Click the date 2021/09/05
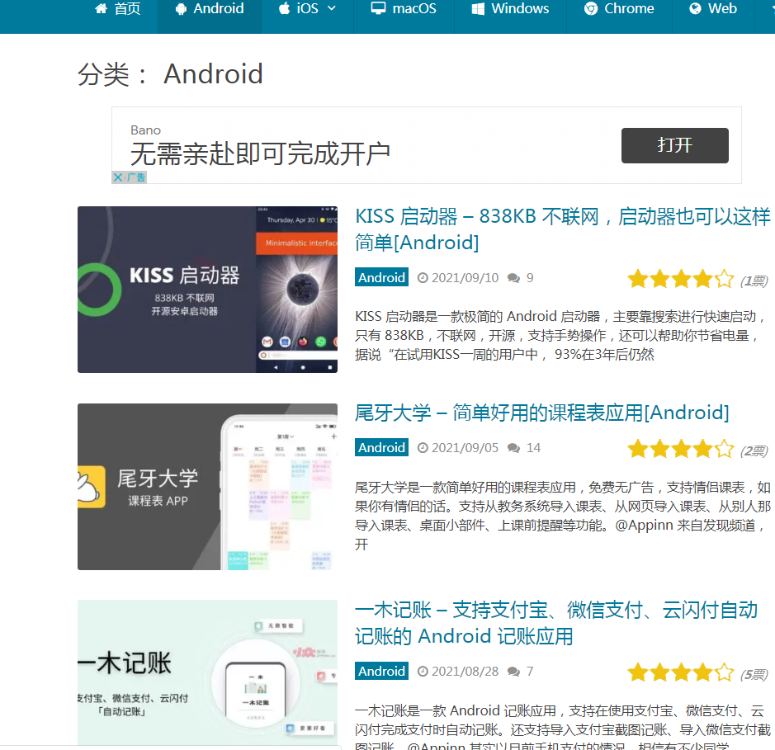This screenshot has height=750, width=775. tap(465, 448)
